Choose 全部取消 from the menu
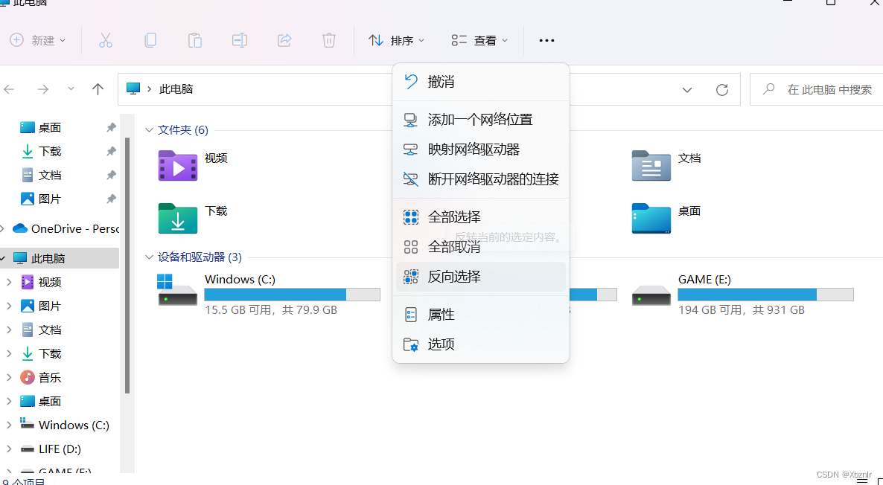The width and height of the screenshot is (883, 485). pos(481,246)
